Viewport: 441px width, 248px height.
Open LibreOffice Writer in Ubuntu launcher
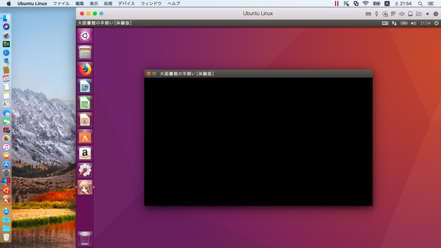[x=85, y=86]
